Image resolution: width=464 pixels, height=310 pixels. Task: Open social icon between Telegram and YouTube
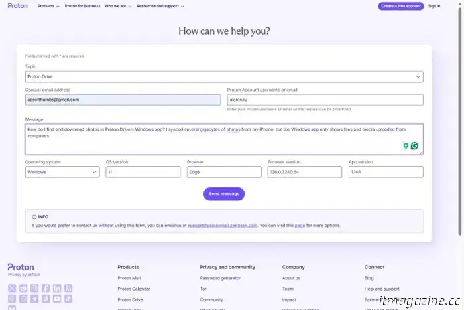(x=46, y=299)
